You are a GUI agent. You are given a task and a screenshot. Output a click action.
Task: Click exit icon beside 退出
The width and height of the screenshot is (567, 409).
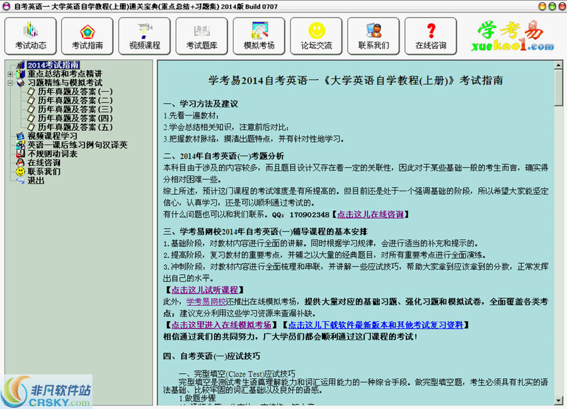(21, 181)
